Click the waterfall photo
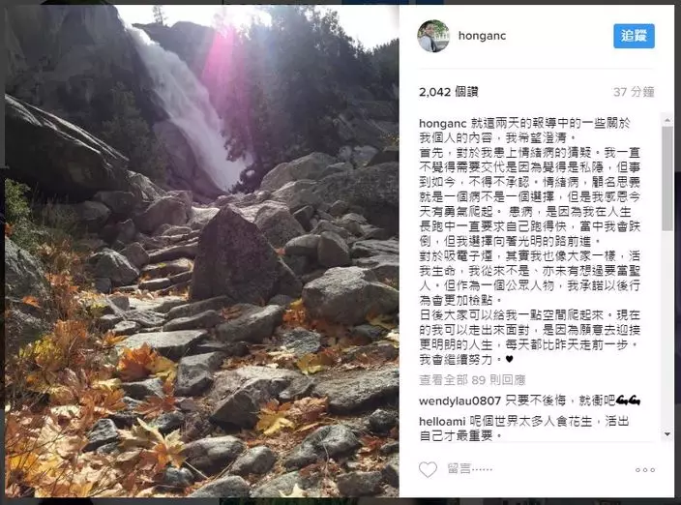The width and height of the screenshot is (681, 505). coord(202,251)
